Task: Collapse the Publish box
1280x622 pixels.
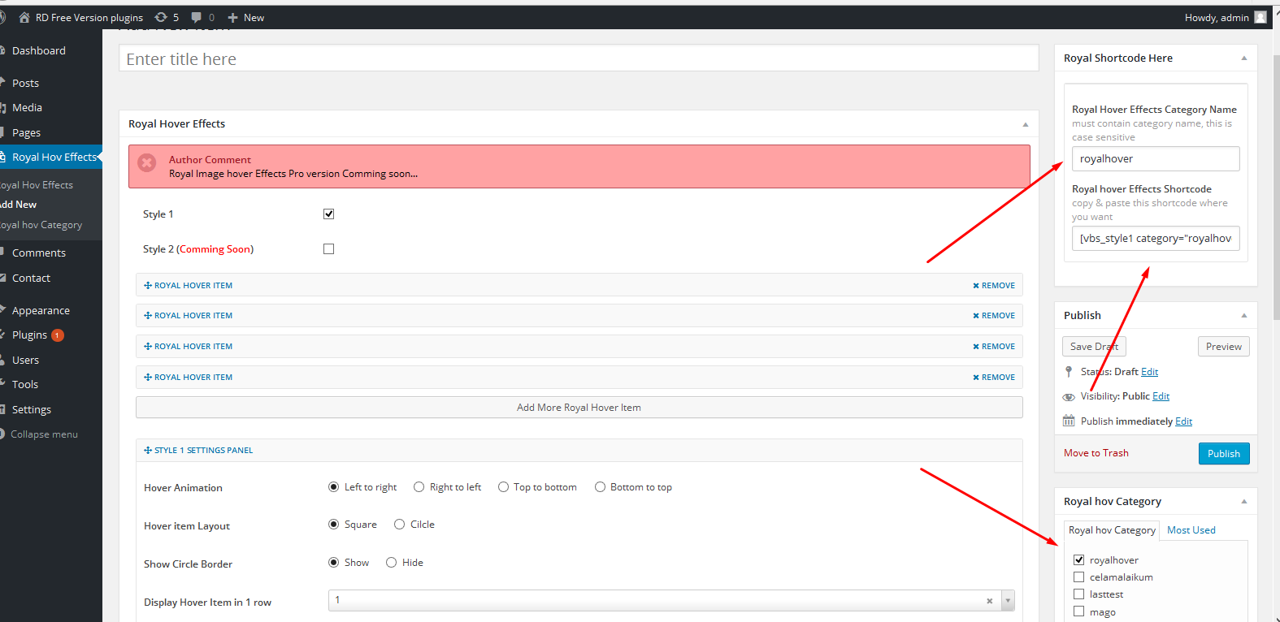Action: point(1243,315)
